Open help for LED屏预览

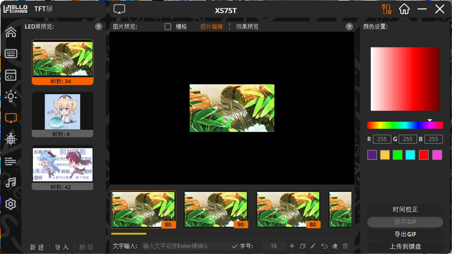pos(98,27)
